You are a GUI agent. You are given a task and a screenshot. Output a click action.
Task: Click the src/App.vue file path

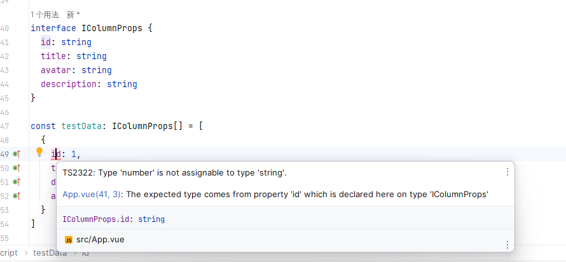[x=100, y=240]
